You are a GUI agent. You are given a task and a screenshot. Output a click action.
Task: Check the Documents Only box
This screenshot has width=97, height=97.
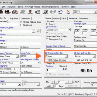[x=47, y=39]
